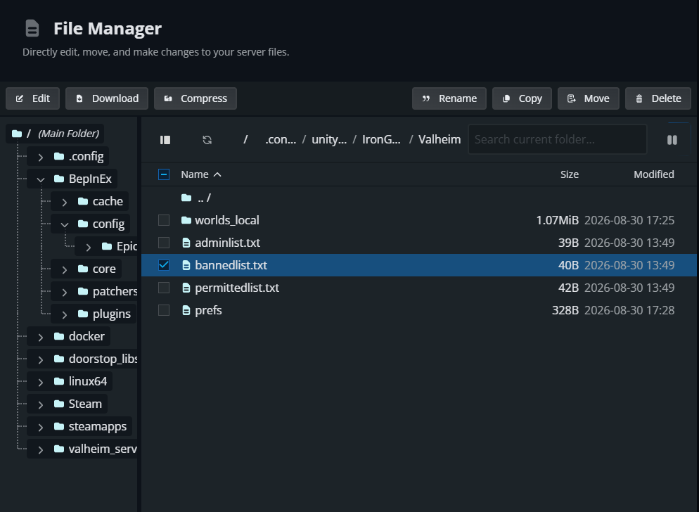Click the linux64 folder icon in tree

(x=59, y=381)
